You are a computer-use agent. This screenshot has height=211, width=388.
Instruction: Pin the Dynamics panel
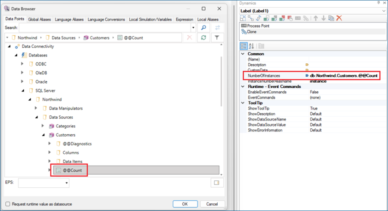[x=378, y=3]
